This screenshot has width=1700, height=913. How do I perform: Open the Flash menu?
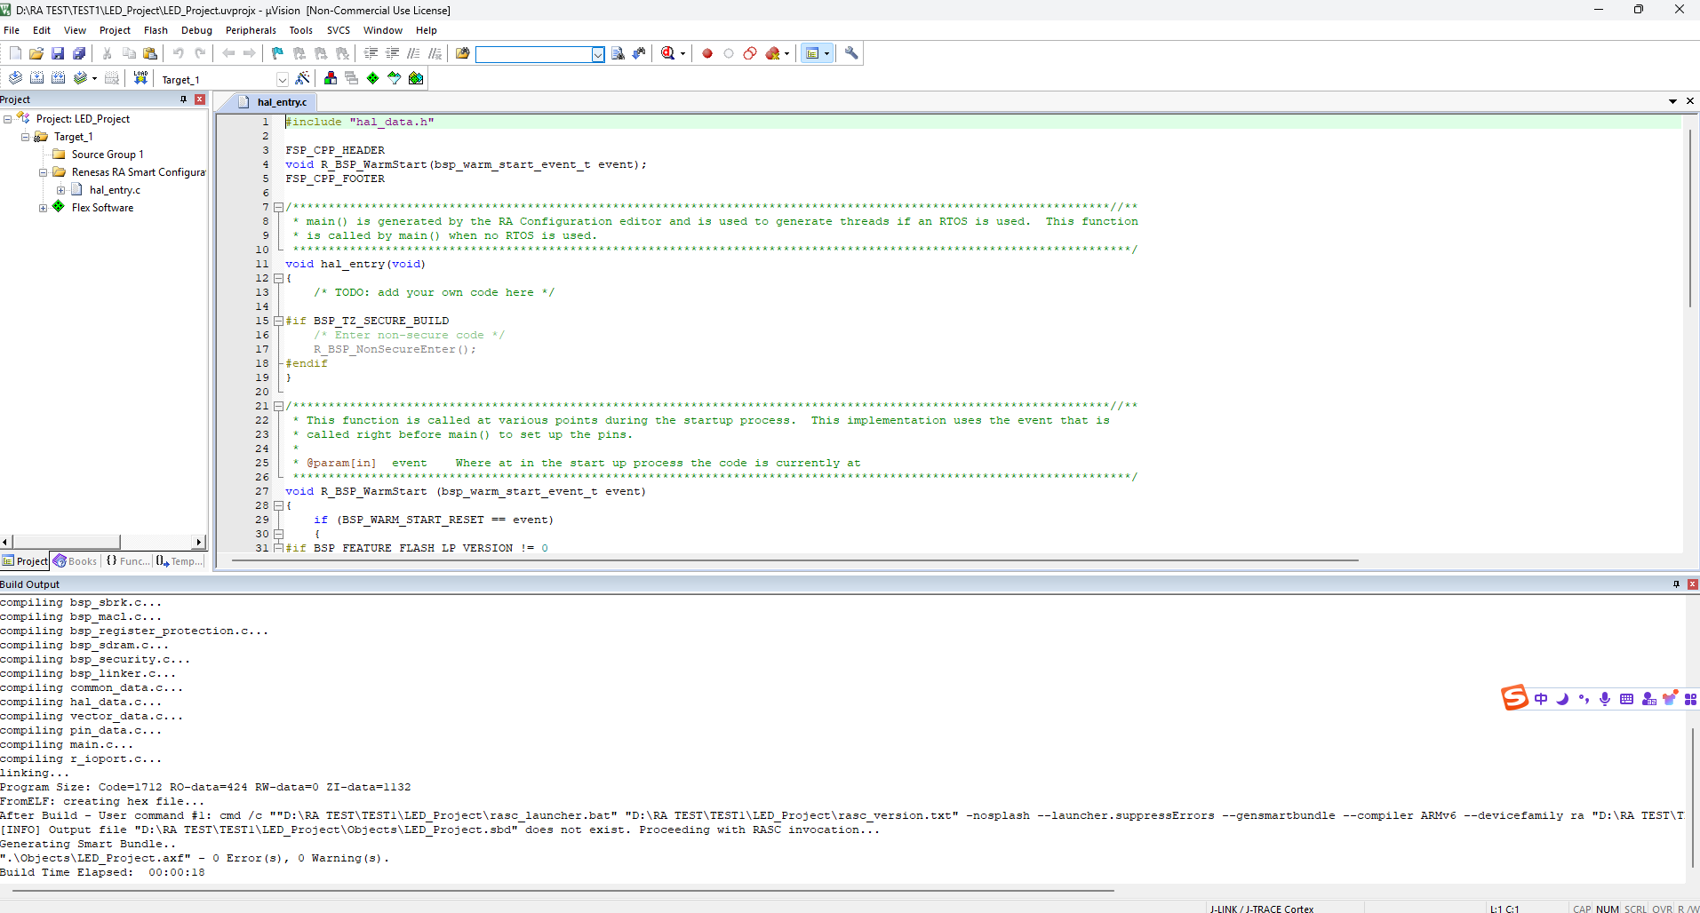(x=156, y=30)
